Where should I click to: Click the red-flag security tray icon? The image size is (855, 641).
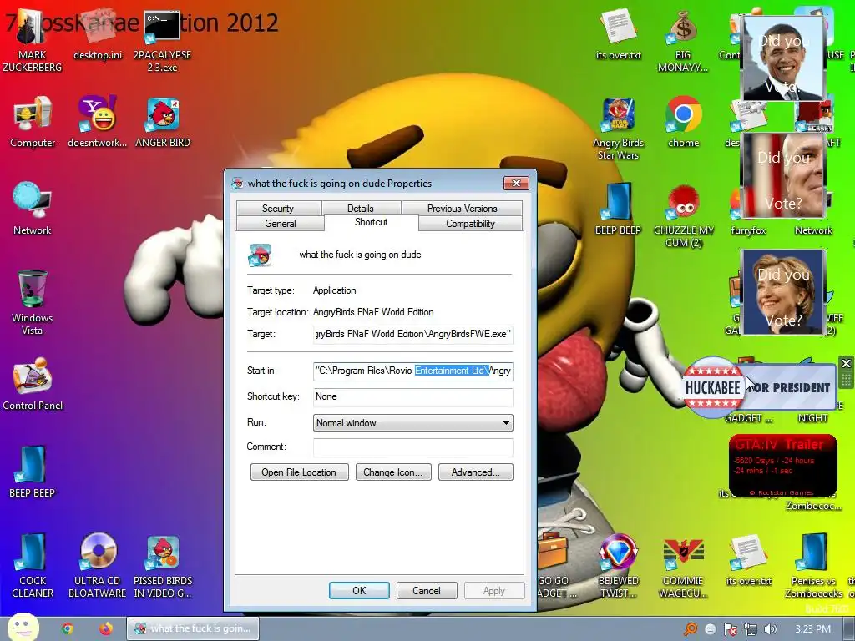point(730,629)
